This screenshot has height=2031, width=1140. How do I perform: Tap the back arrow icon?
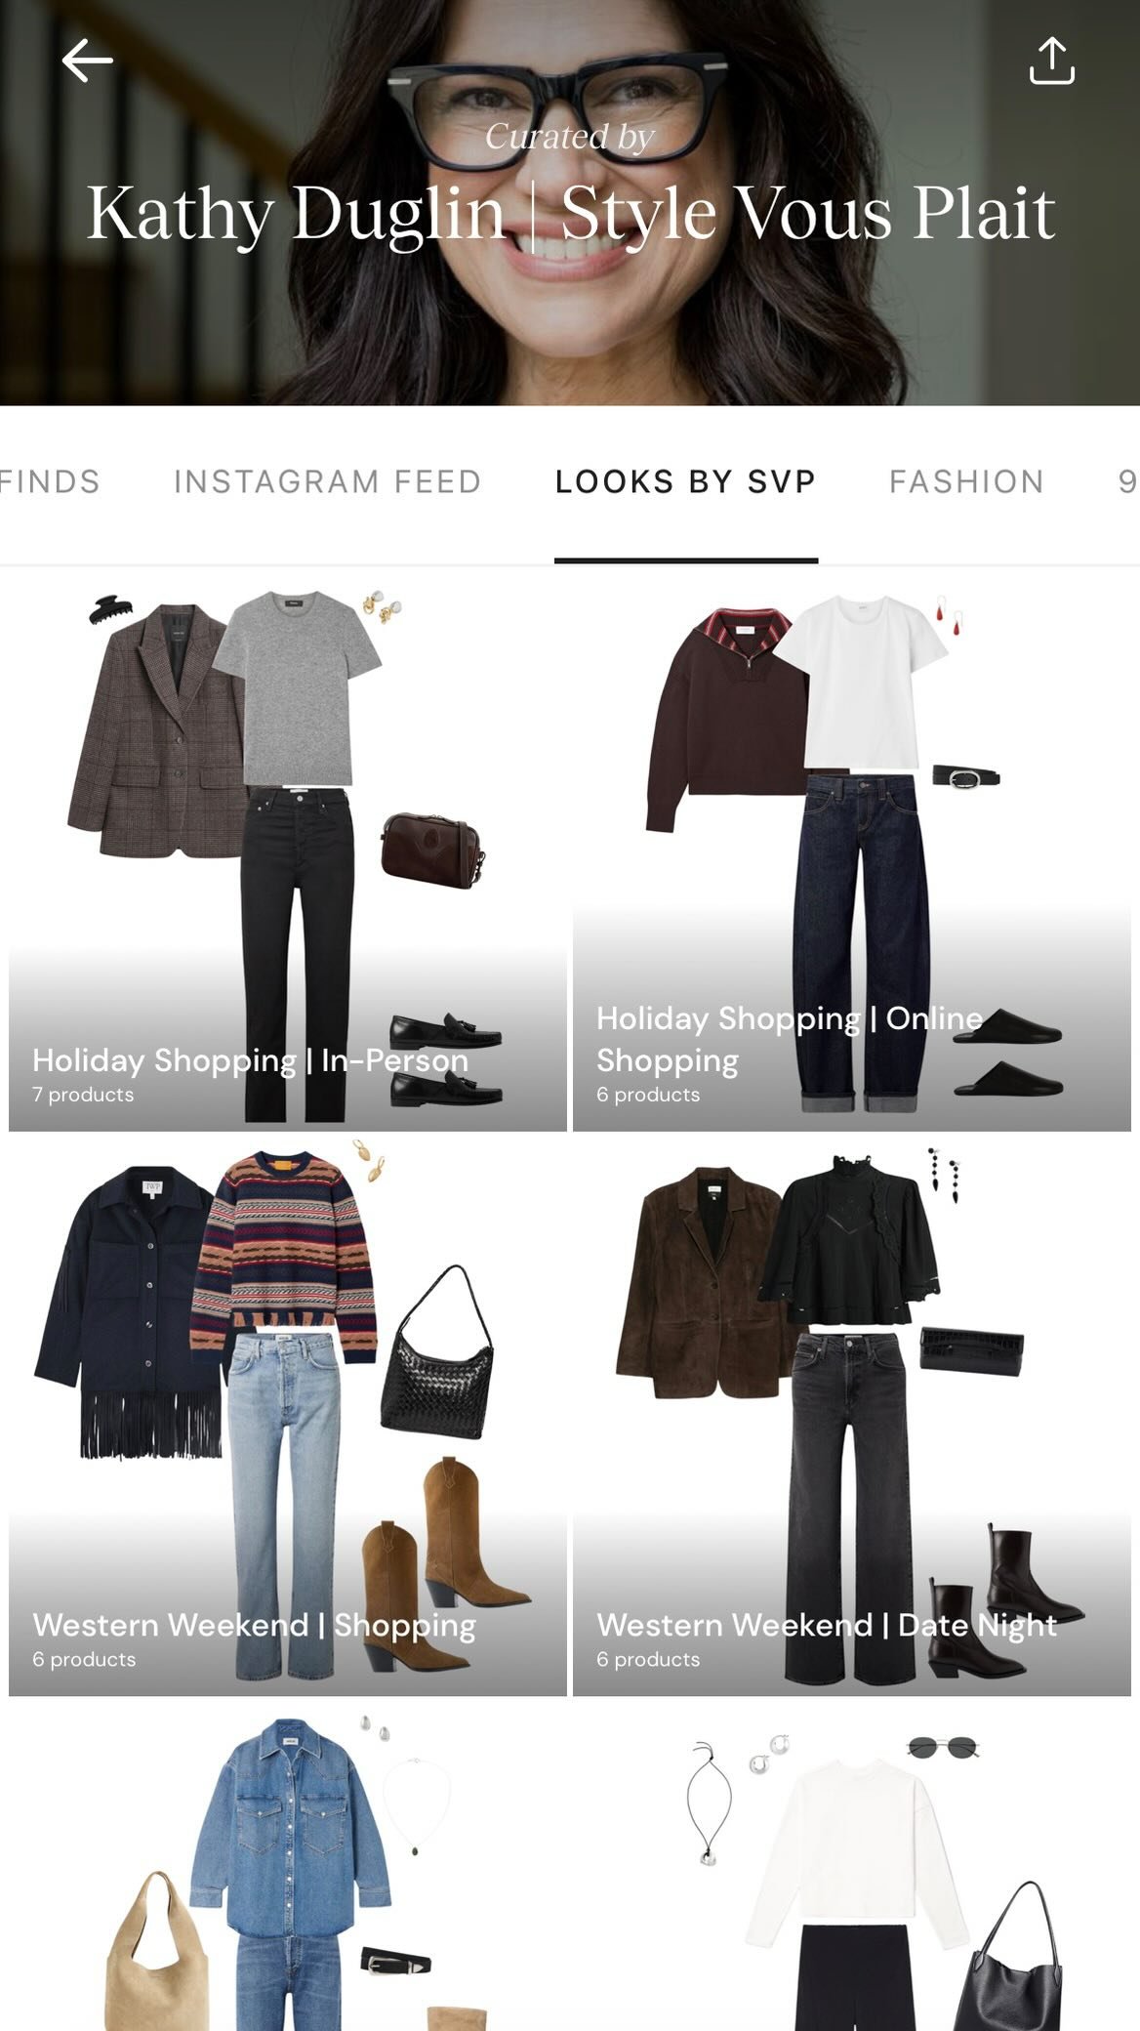87,61
